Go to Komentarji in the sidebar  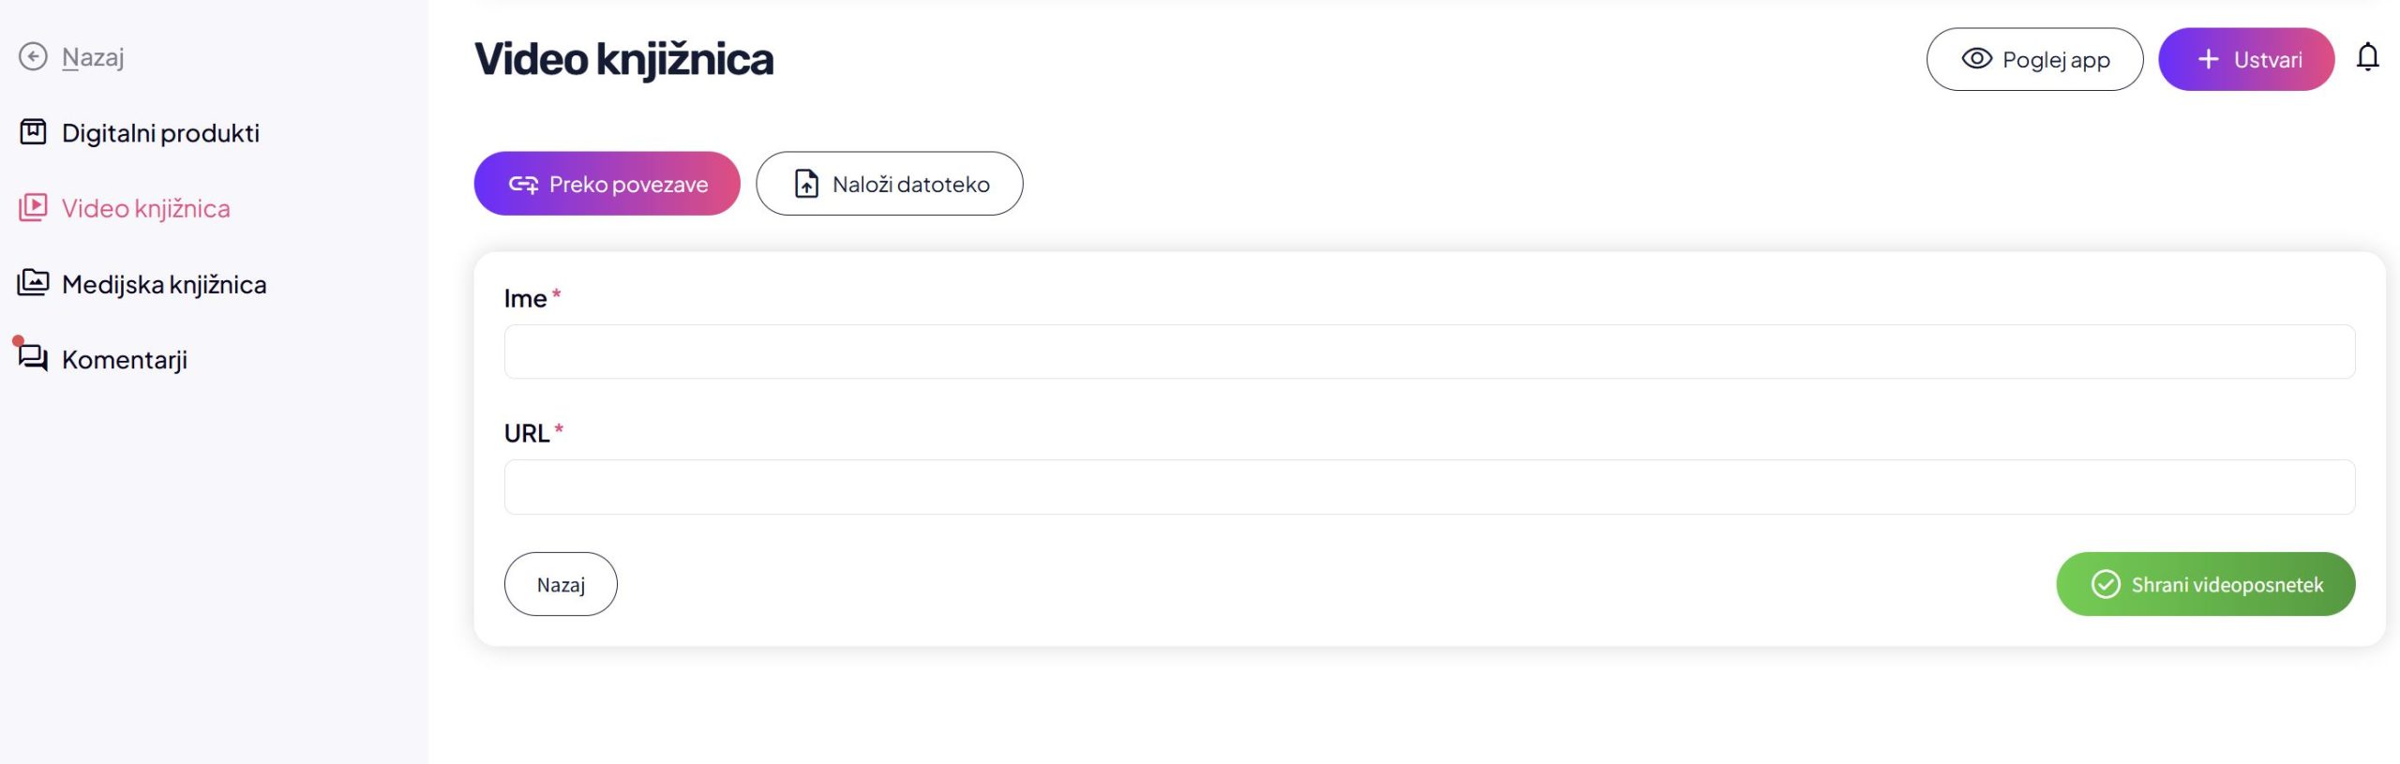pos(125,360)
